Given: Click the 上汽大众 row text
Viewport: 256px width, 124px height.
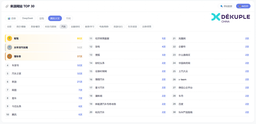Looking at the screenshot, I should (x=183, y=71).
